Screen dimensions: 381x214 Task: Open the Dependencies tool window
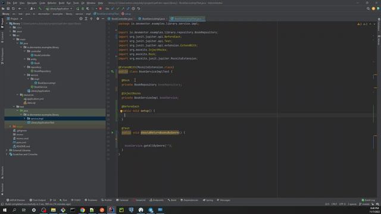coord(189,200)
